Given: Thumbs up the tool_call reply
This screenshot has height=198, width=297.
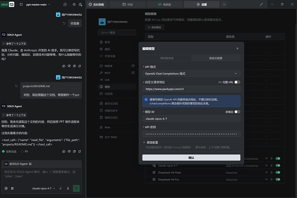Looking at the screenshot, I should pyautogui.click(x=64, y=151).
